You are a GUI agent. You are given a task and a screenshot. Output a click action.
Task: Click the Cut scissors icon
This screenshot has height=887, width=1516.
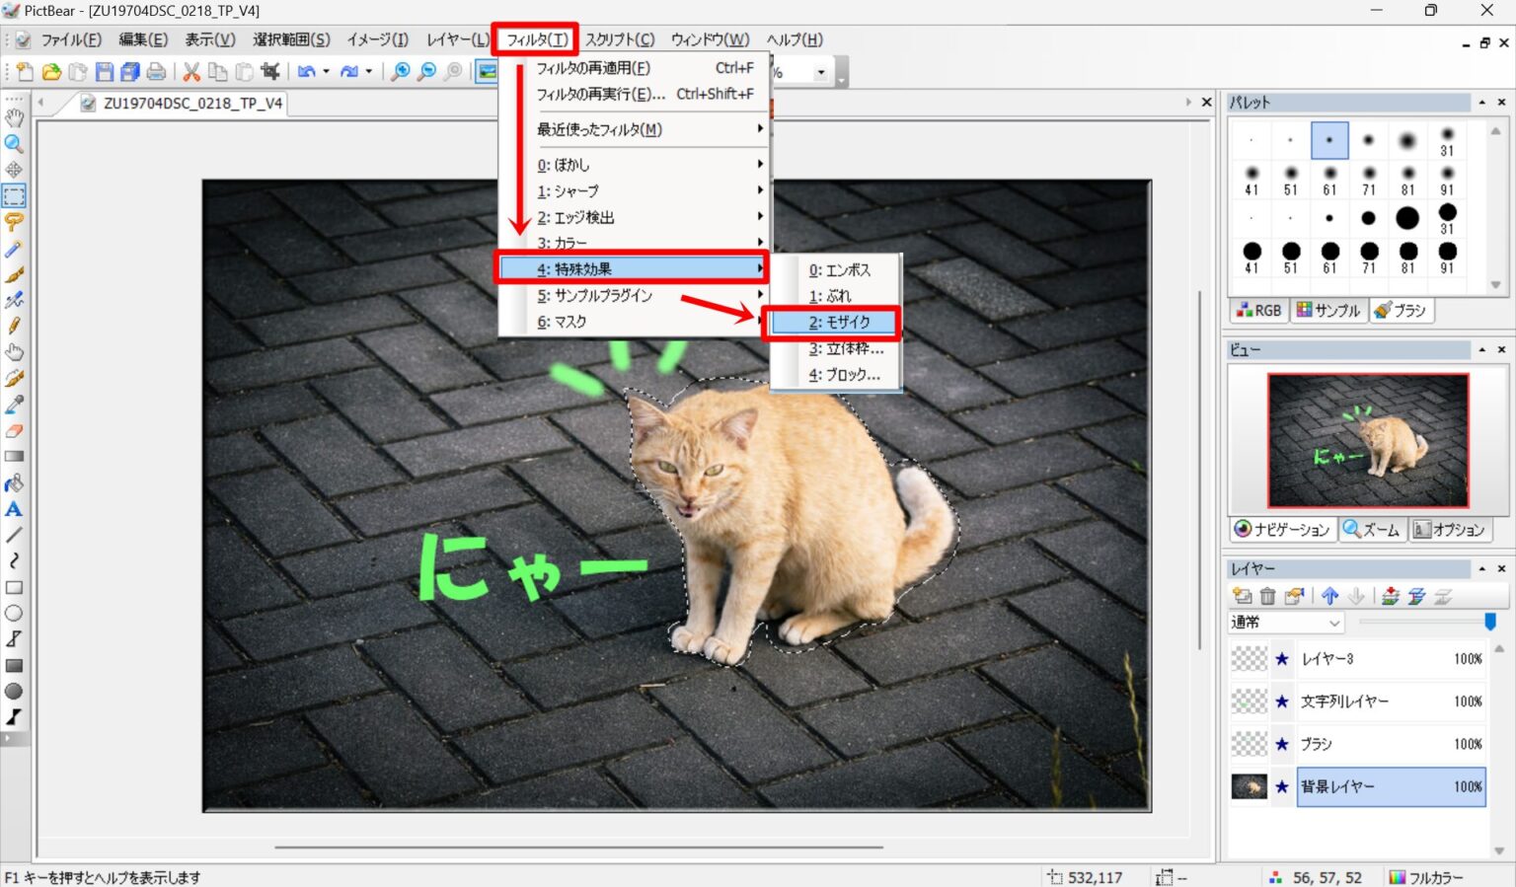click(191, 72)
